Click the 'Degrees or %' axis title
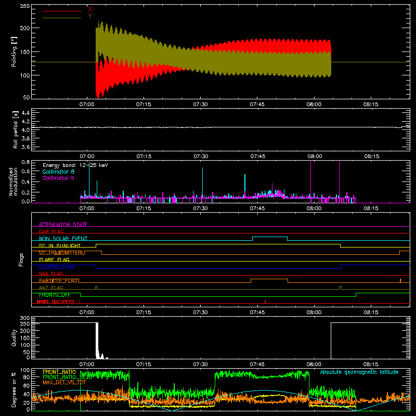This screenshot has width=416, height=416. [14, 389]
